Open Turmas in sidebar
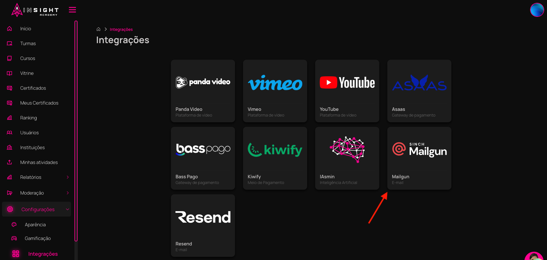The image size is (547, 260). tap(28, 43)
